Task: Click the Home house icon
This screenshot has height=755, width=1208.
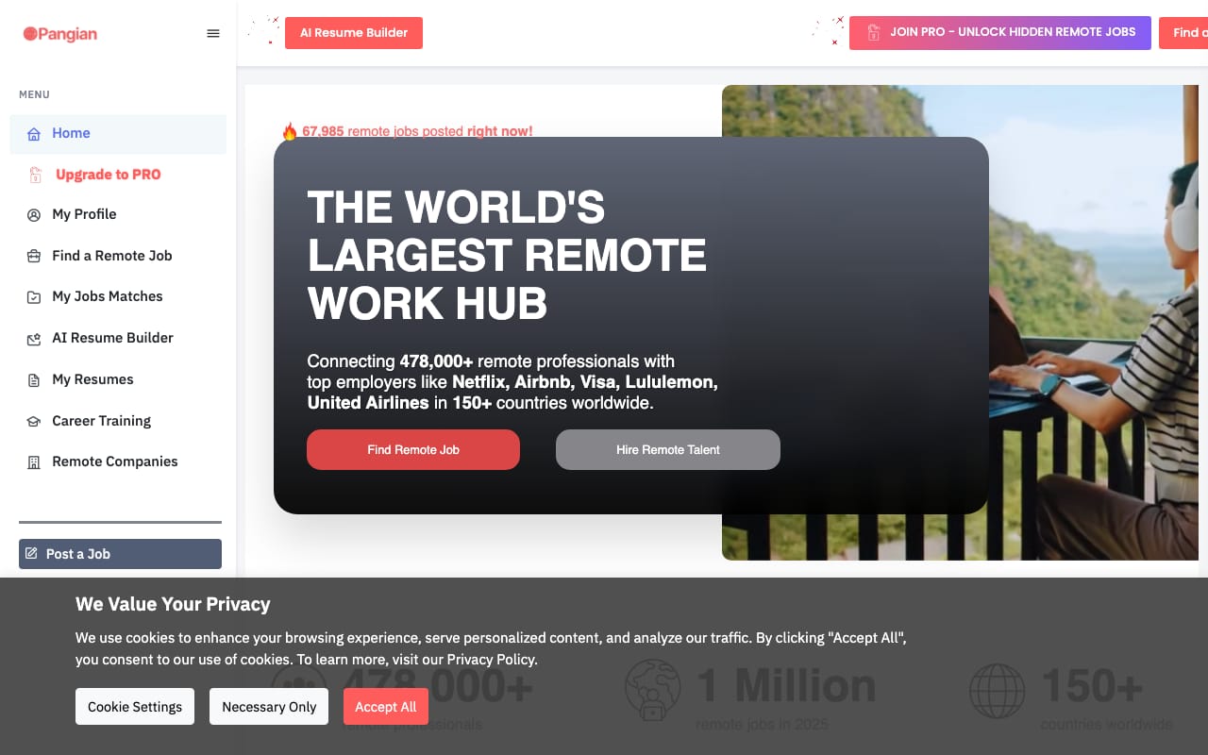Action: click(x=34, y=134)
